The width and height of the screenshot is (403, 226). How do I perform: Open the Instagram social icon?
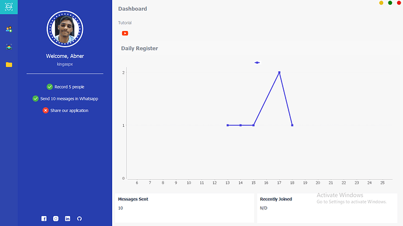[55, 218]
